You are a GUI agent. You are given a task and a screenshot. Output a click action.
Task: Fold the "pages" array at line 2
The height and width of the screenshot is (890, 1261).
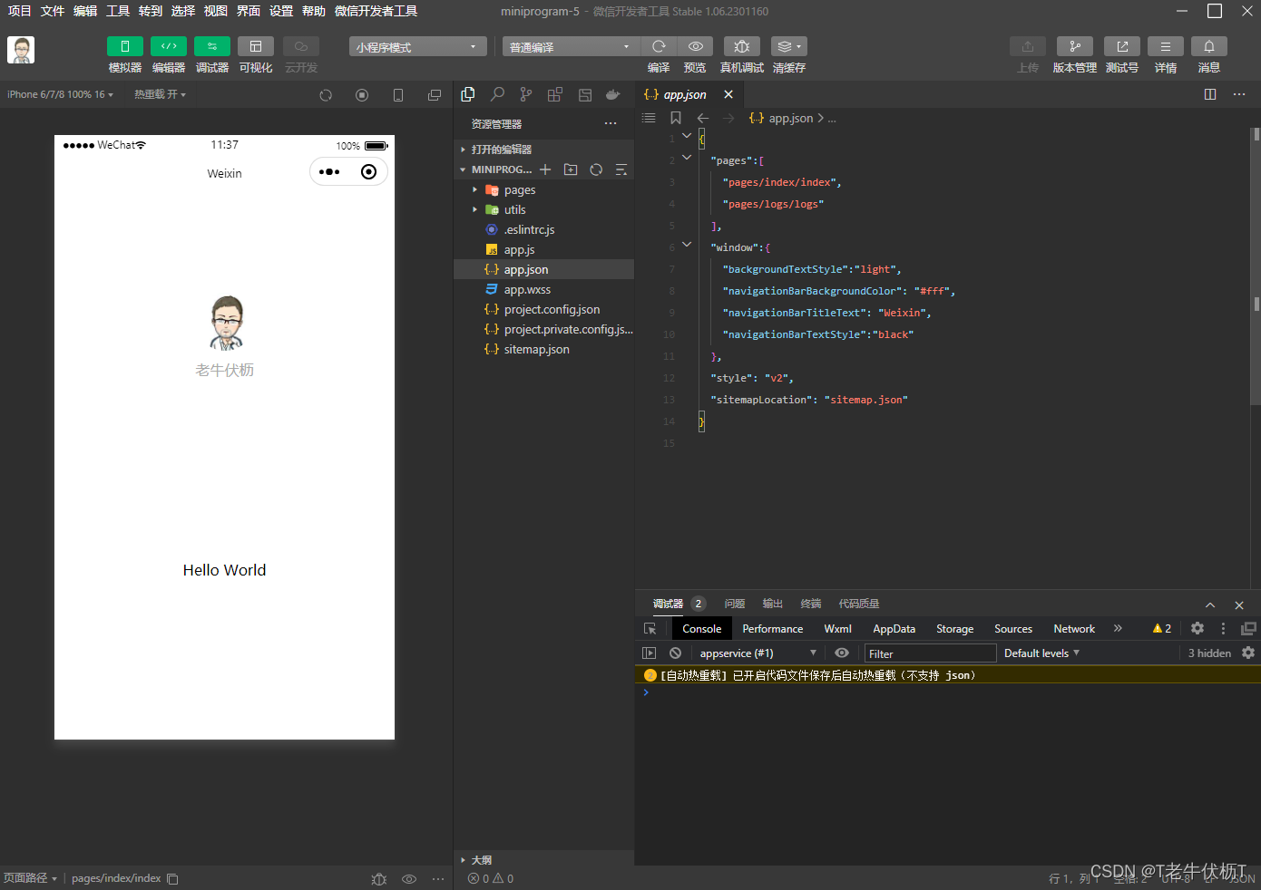click(687, 158)
